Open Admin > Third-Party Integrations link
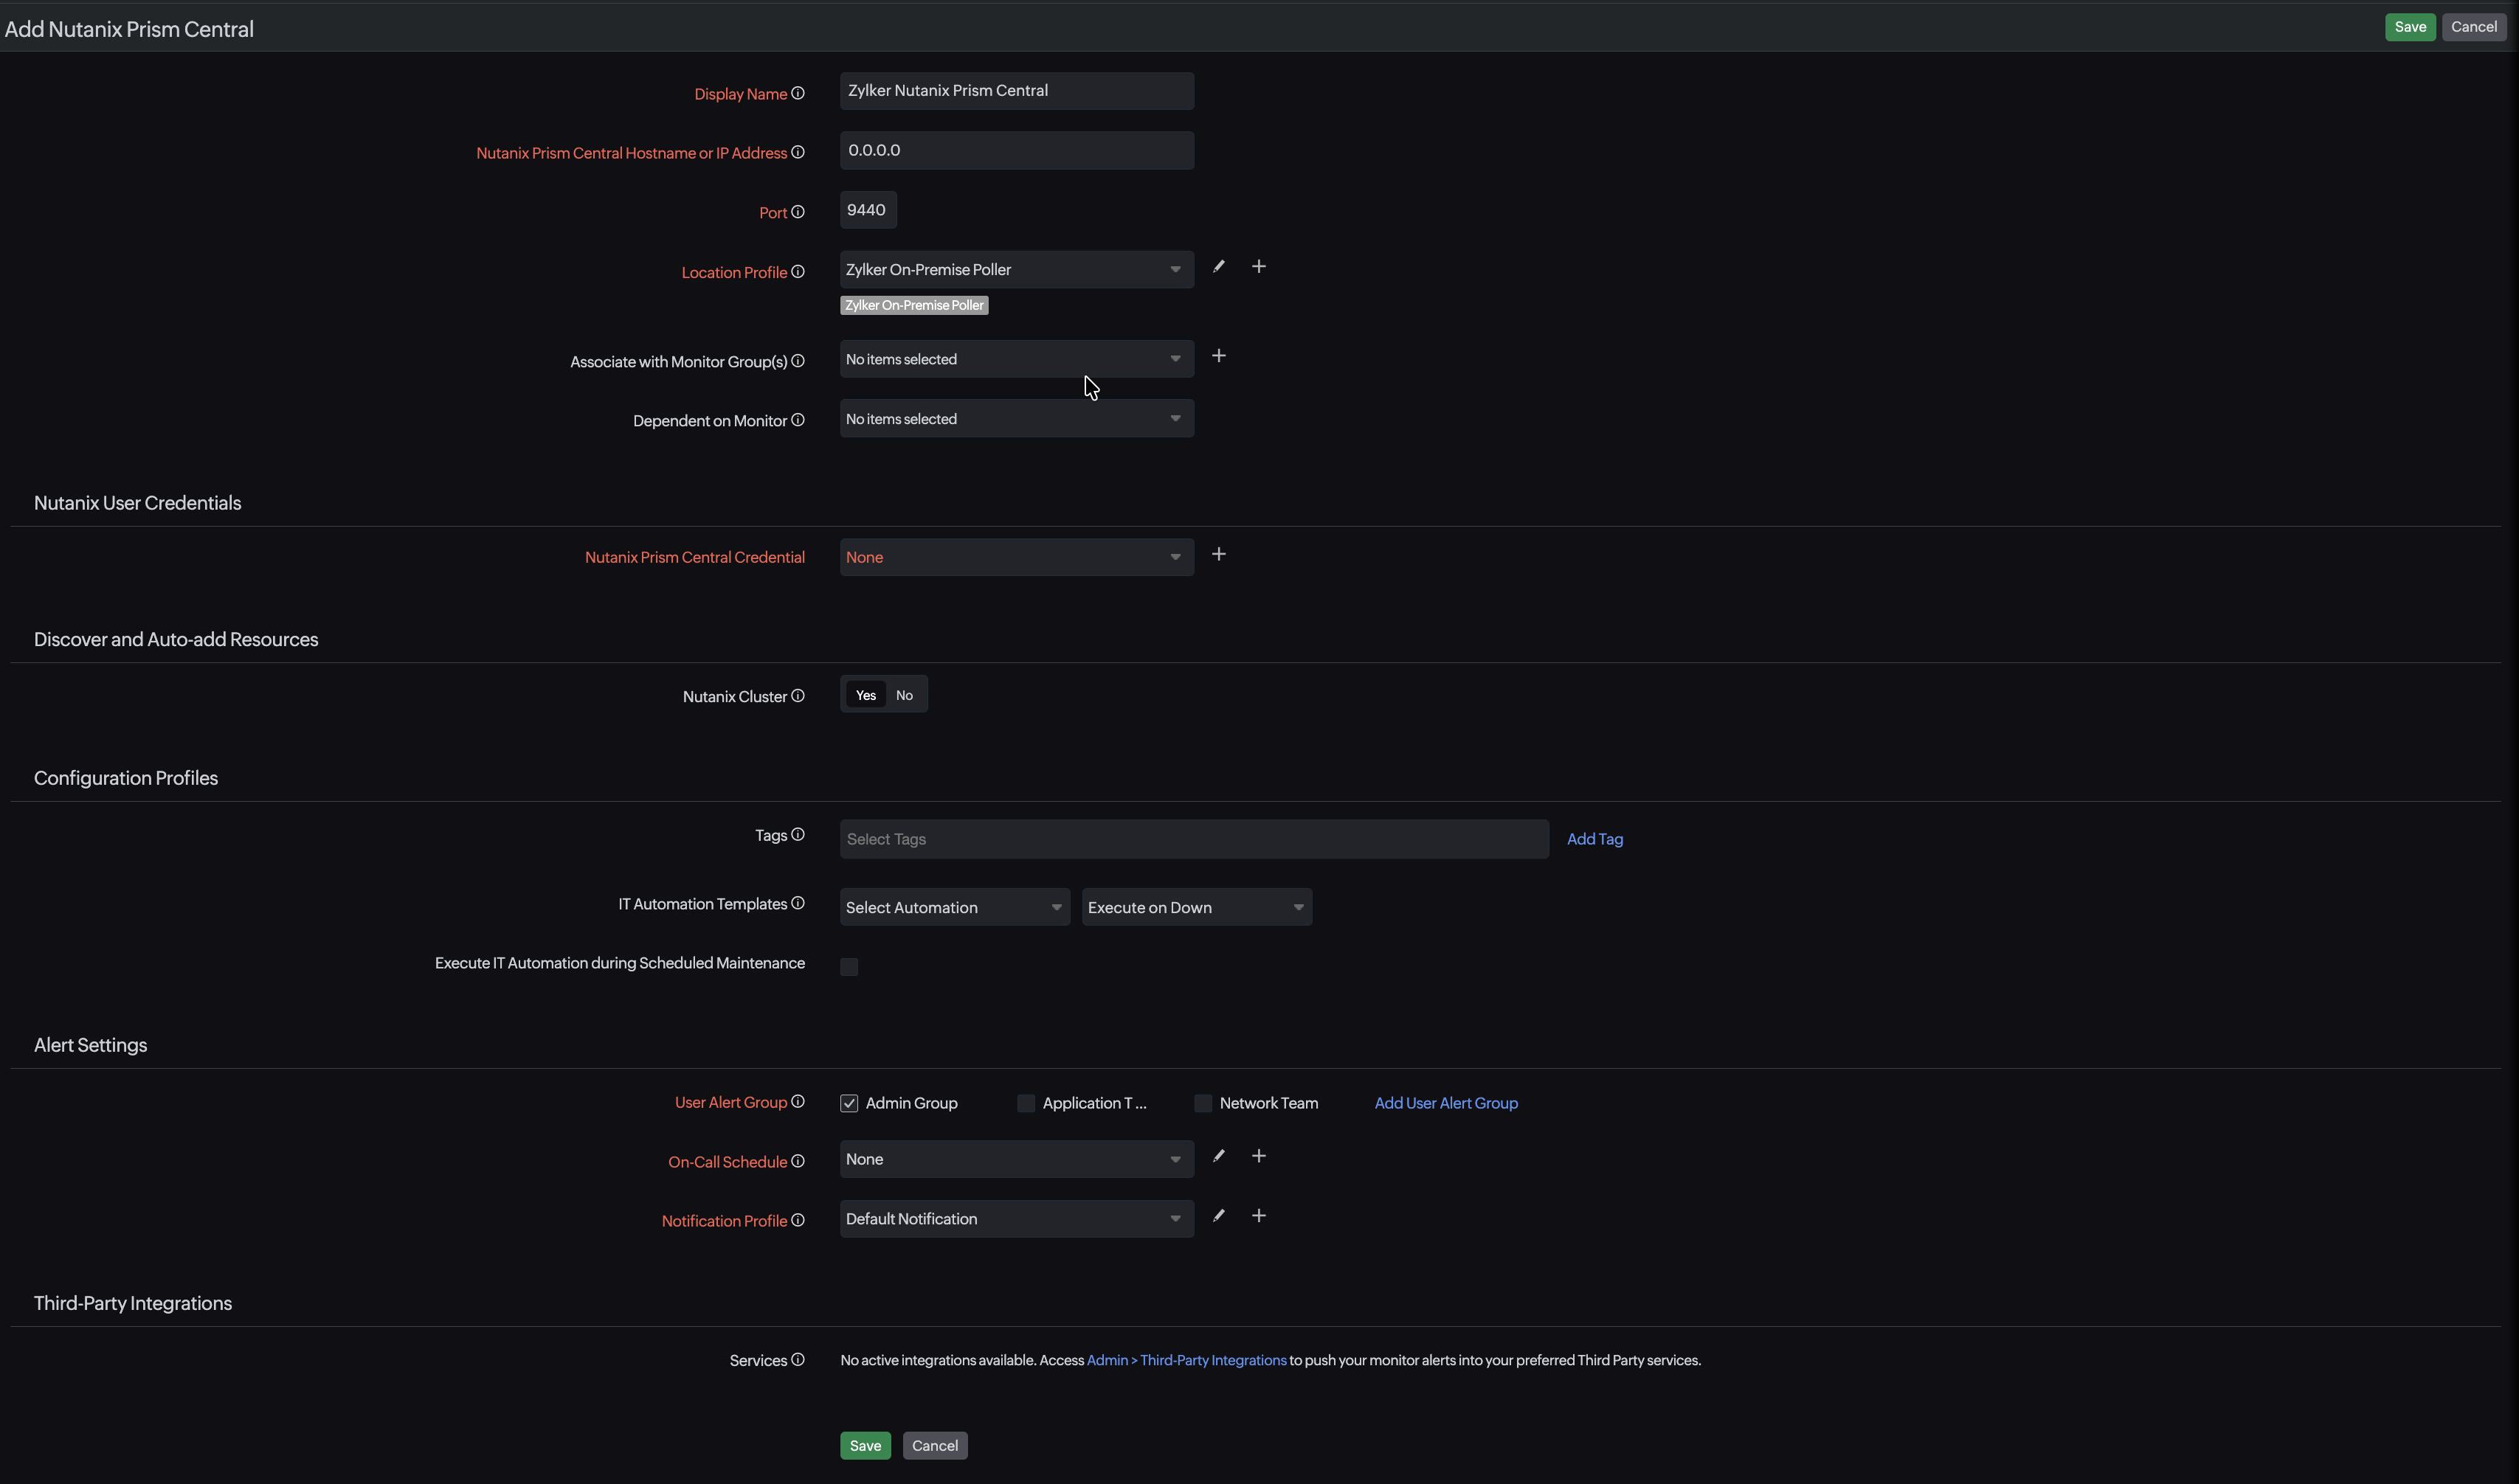Screen dimensions: 2519x1484 1186,1360
